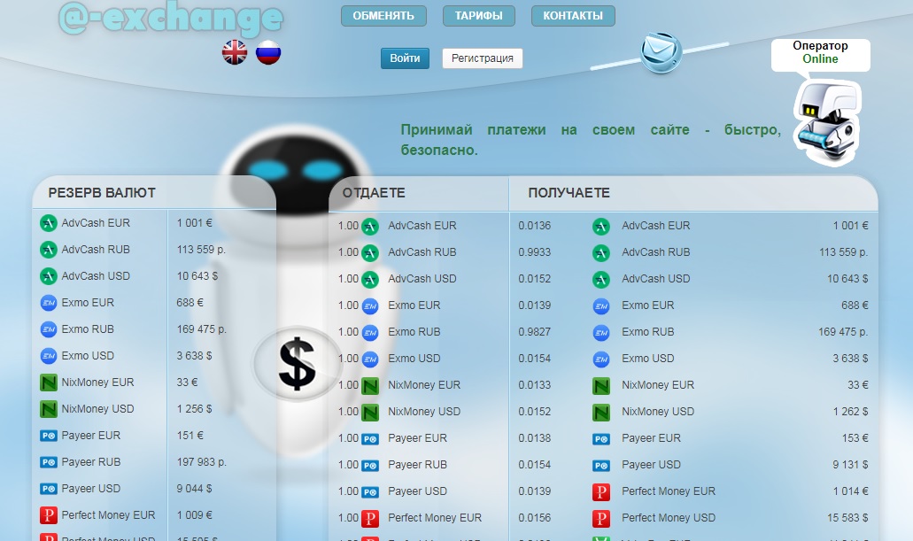This screenshot has height=541, width=913.
Task: Click the 197 983 р. reserve value
Action: pyautogui.click(x=202, y=462)
